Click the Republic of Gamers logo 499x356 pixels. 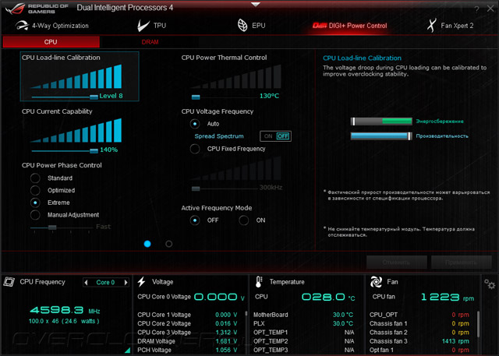(x=37, y=9)
